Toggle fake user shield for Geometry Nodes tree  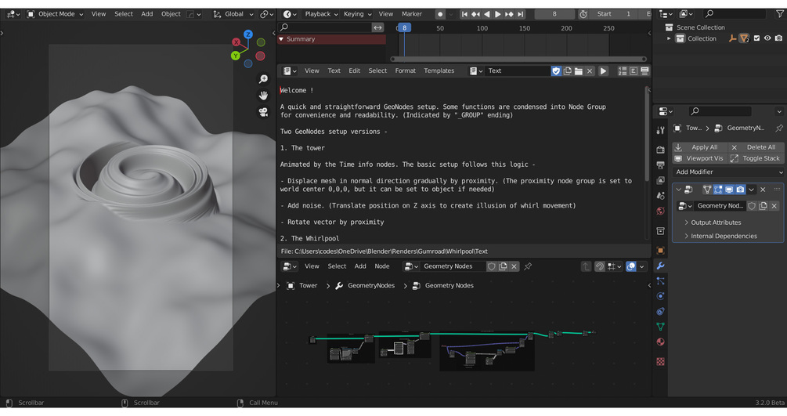[x=491, y=266]
